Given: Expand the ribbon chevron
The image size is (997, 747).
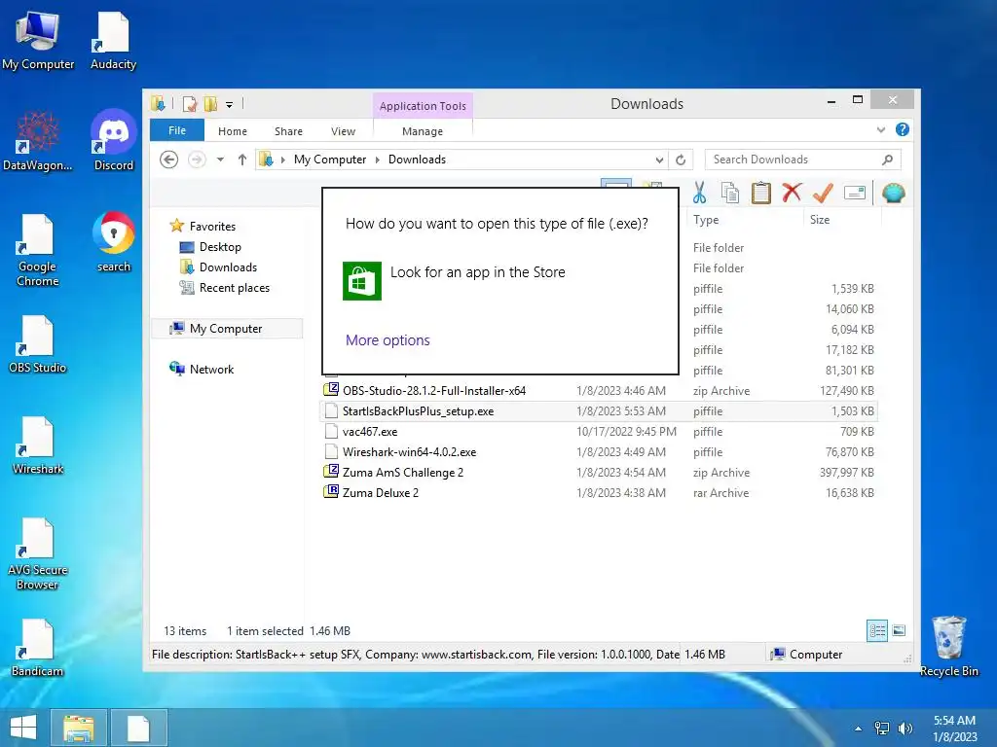Looking at the screenshot, I should (x=880, y=129).
